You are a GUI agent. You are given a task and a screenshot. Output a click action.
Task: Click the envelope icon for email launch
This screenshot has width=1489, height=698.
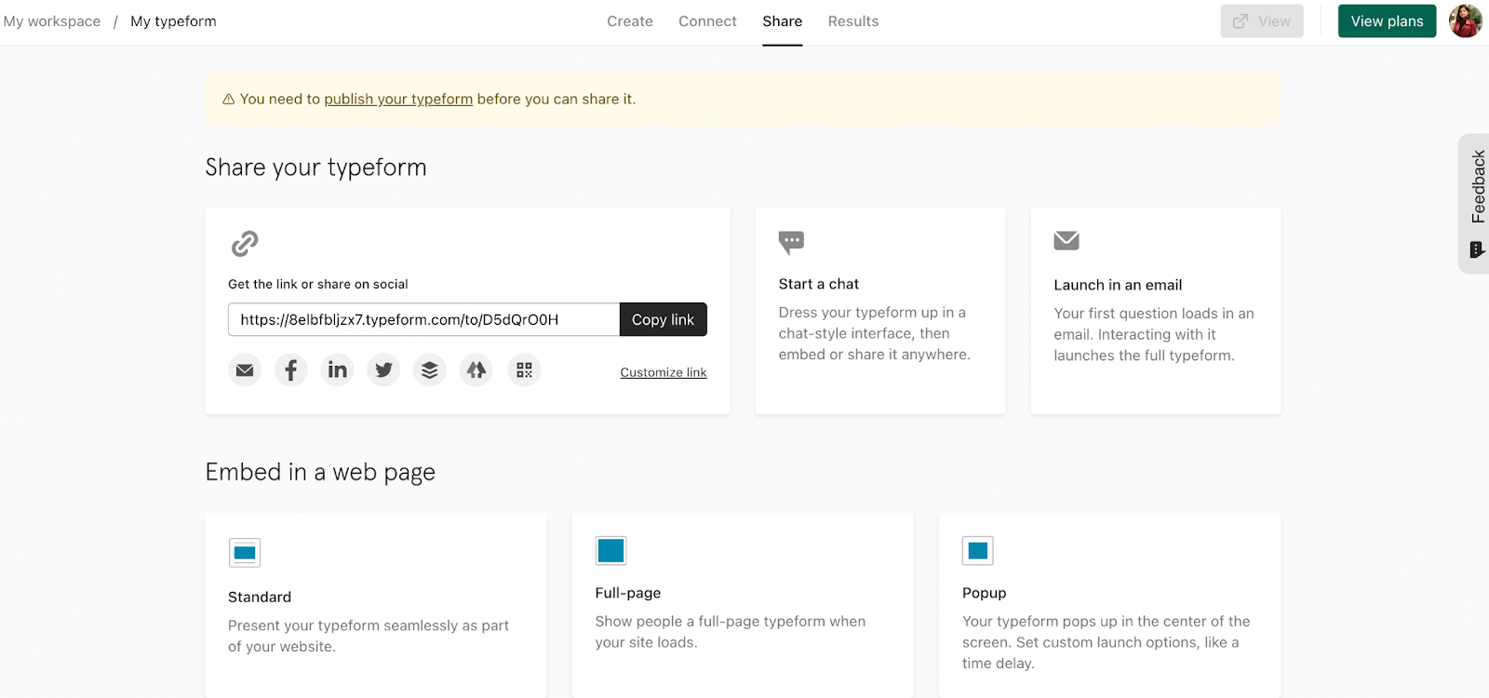pyautogui.click(x=1066, y=241)
